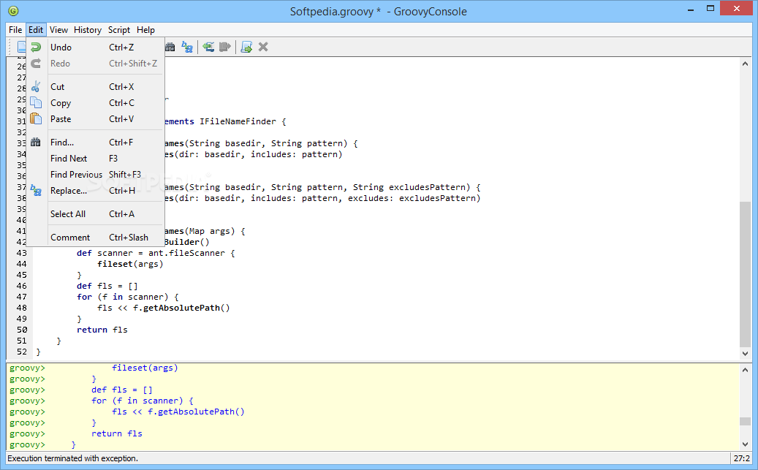Image resolution: width=758 pixels, height=470 pixels.
Task: Click 'IFileNameFinder {' in the editor
Action: point(243,121)
